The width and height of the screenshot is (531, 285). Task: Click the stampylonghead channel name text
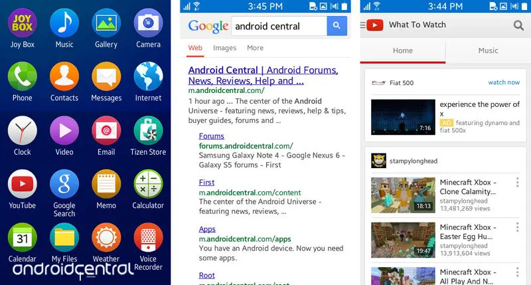point(414,161)
